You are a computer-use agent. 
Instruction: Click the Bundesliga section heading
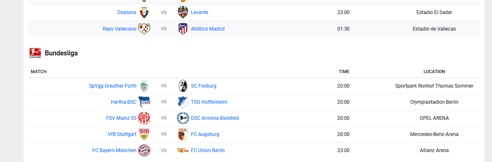(x=61, y=53)
